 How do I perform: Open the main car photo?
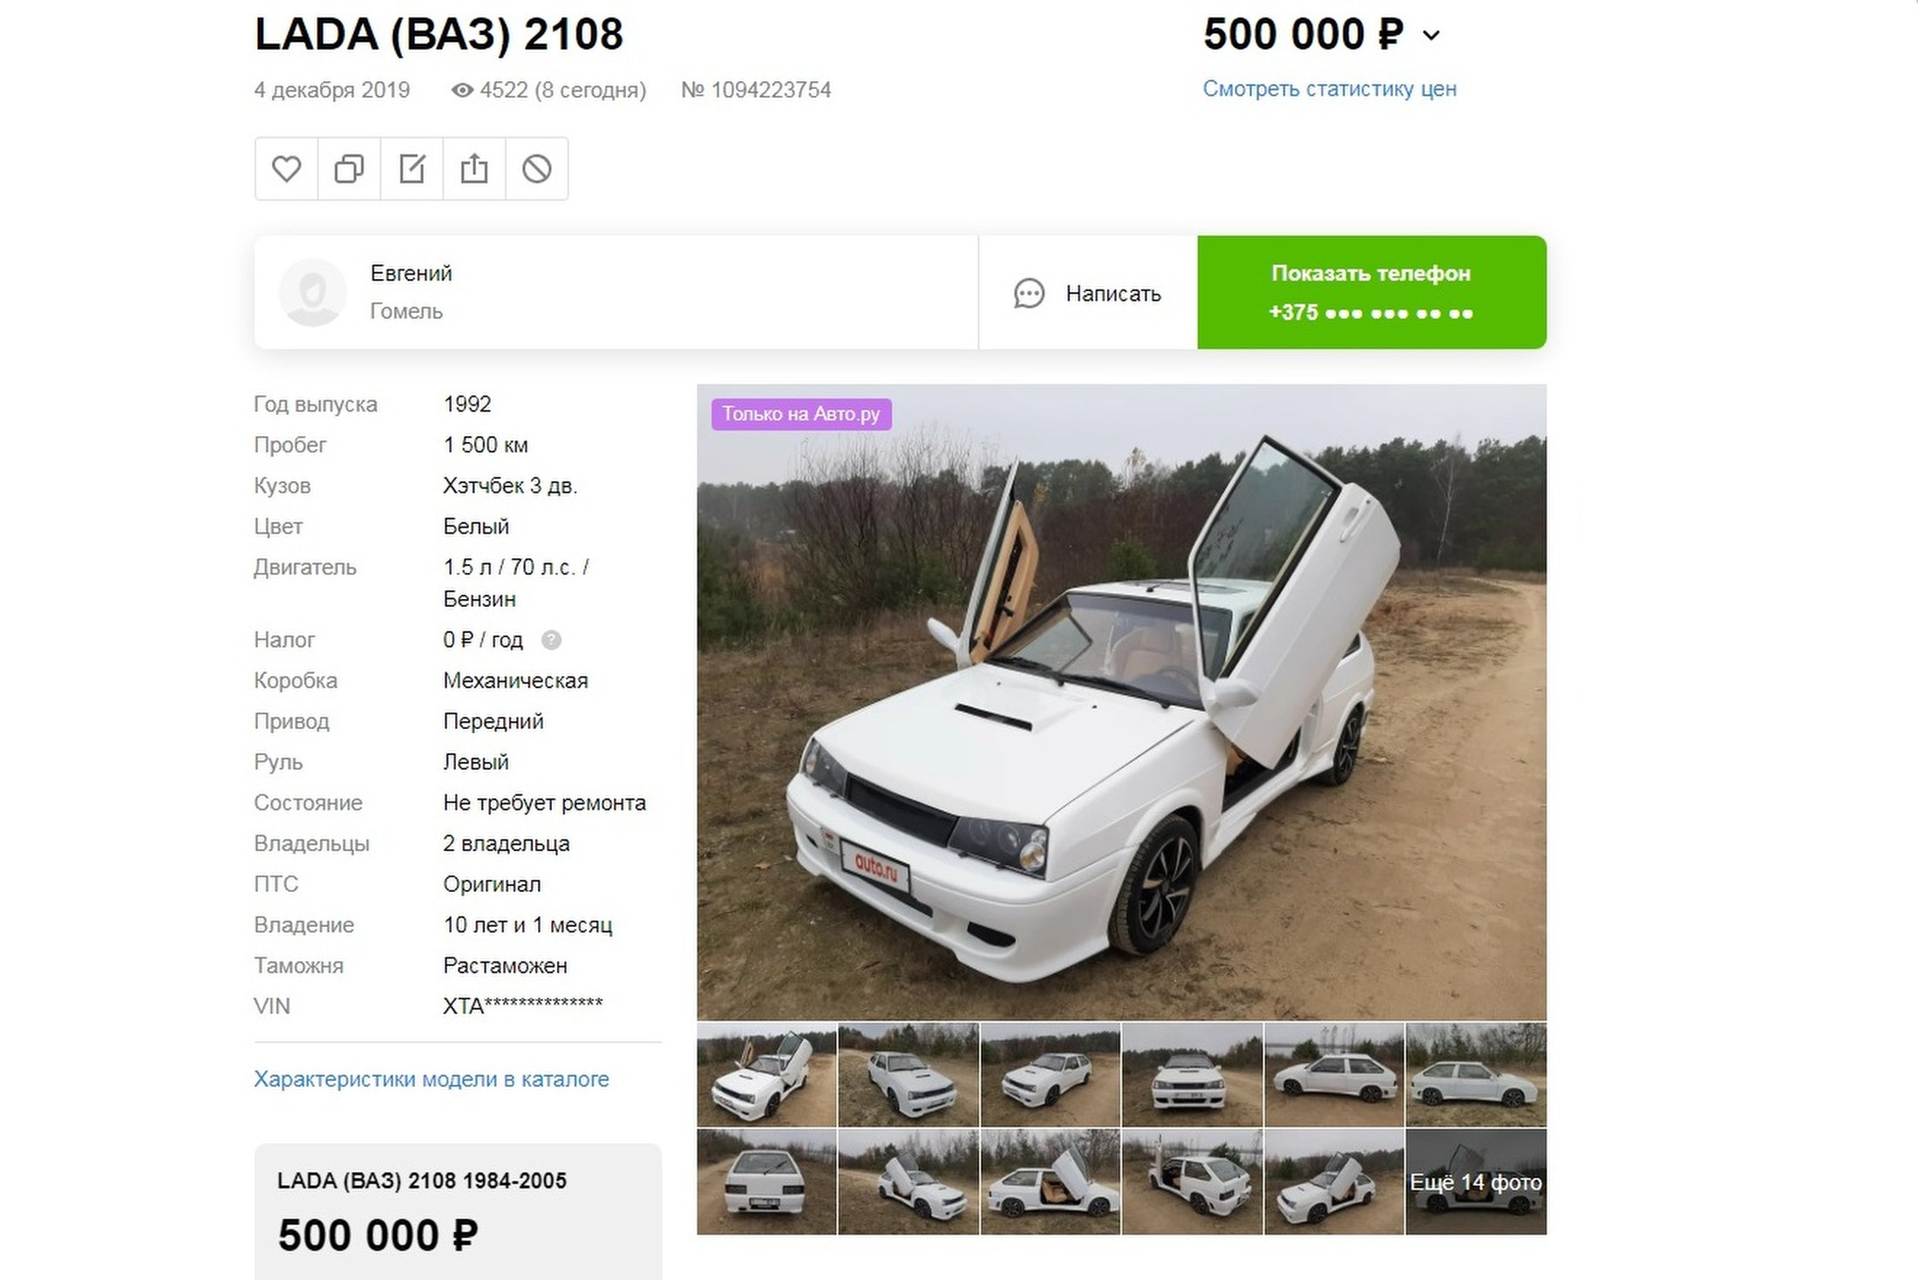click(1121, 702)
